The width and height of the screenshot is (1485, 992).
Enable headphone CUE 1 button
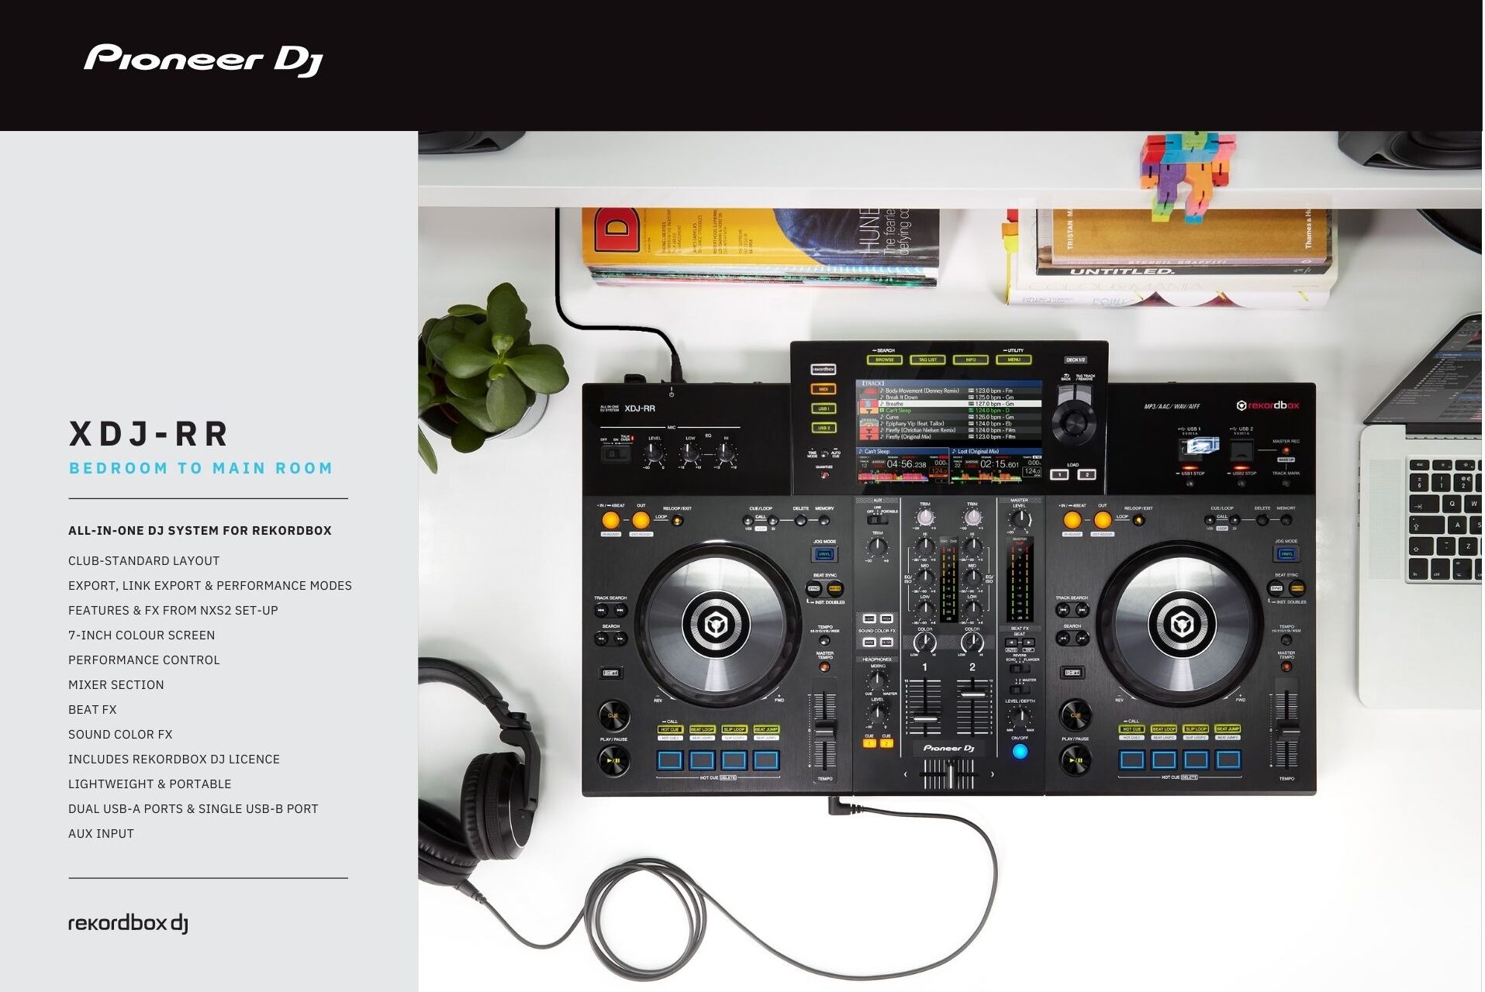pos(869,743)
